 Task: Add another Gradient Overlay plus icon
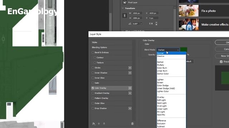pyautogui.click(x=130, y=93)
